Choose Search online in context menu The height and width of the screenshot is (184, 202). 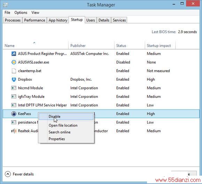66,132
